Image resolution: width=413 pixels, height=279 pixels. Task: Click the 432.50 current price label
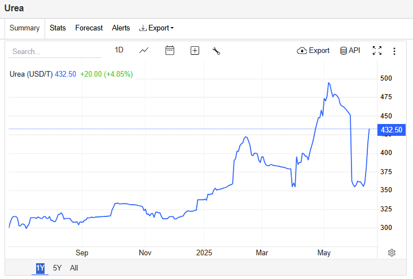[391, 130]
